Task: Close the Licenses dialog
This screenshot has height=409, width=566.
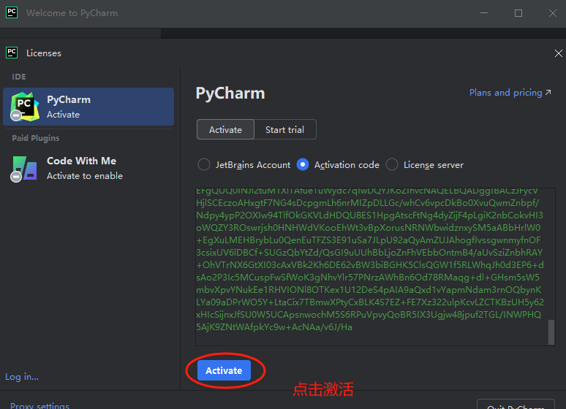Action: [x=559, y=53]
